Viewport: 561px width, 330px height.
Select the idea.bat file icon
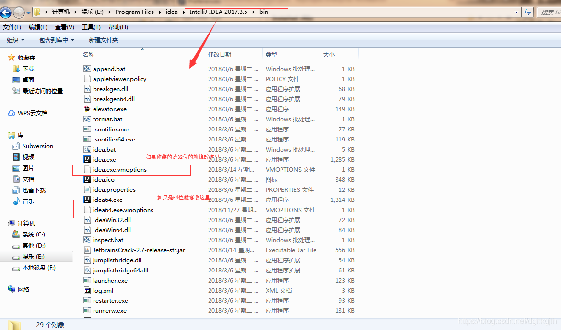click(x=87, y=149)
